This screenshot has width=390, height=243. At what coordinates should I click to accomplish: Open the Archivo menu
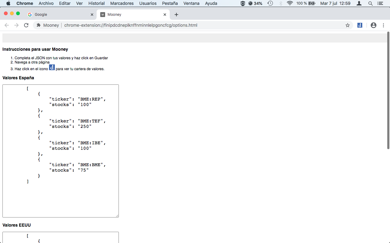tap(46, 3)
